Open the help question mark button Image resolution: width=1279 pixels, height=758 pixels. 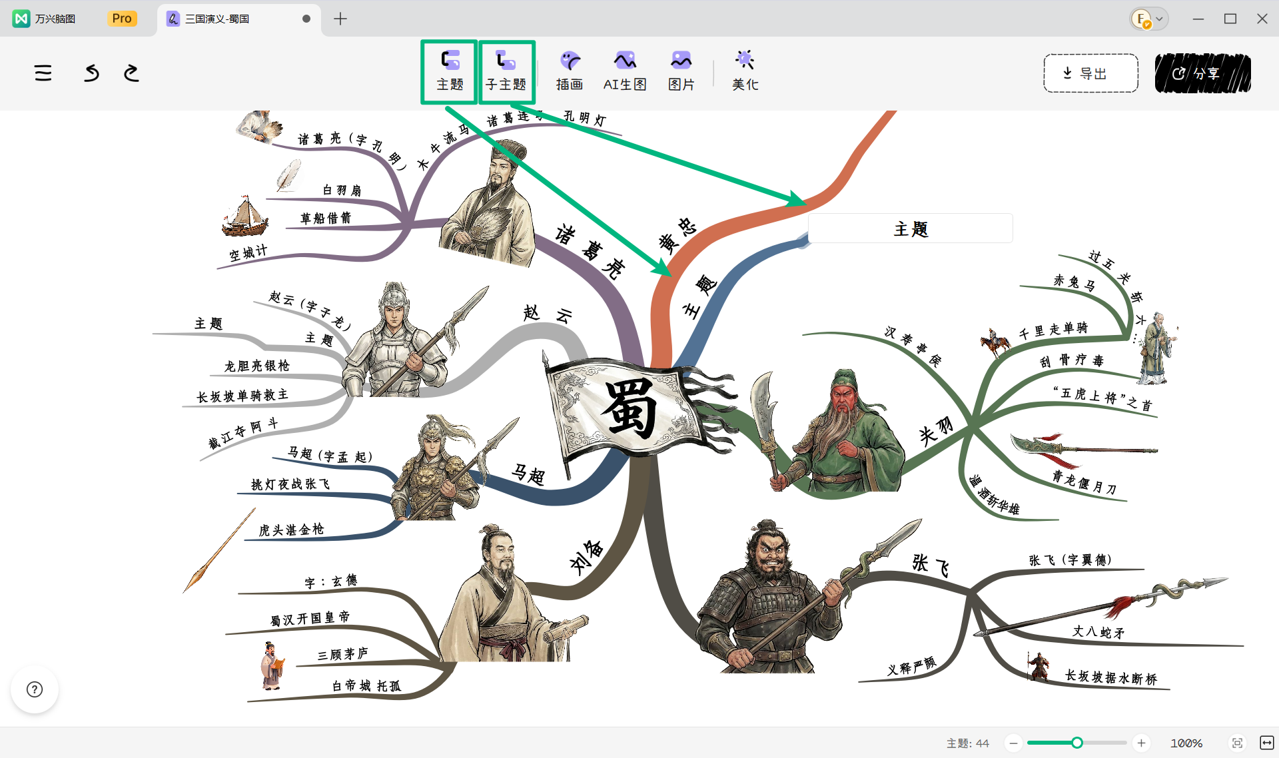coord(35,689)
